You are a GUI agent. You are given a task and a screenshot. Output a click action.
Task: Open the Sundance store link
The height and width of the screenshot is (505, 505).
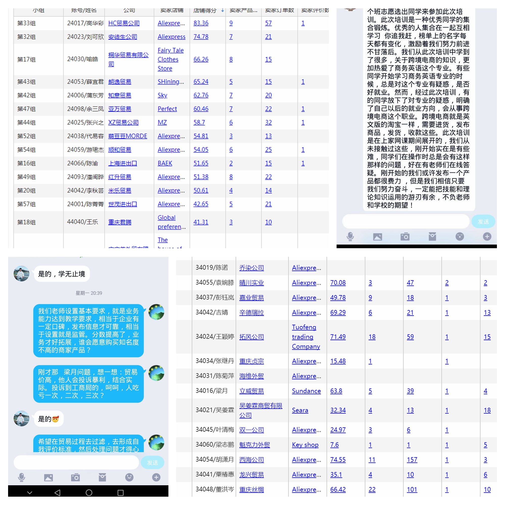[306, 391]
